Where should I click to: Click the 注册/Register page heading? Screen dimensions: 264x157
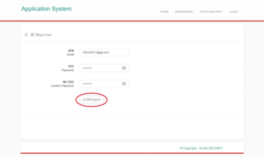coord(38,35)
